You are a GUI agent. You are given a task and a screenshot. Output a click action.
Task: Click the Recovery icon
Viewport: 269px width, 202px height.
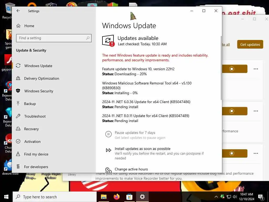[x=18, y=129]
